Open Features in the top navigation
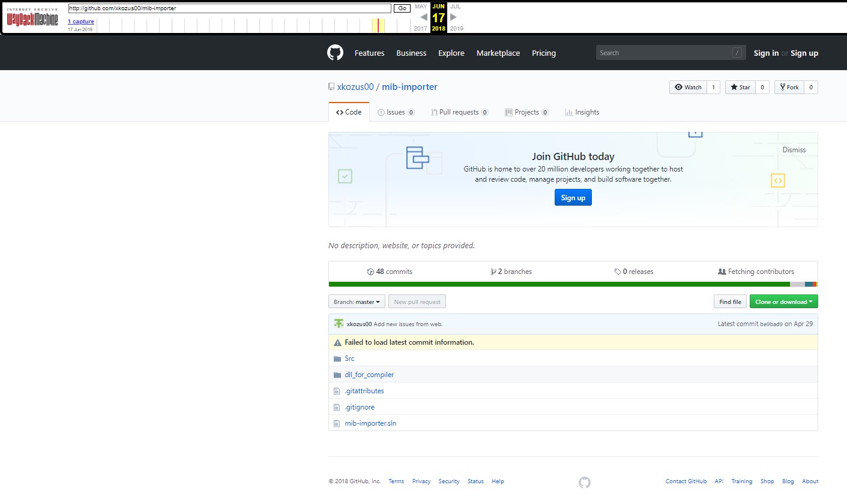This screenshot has width=847, height=503. 369,53
